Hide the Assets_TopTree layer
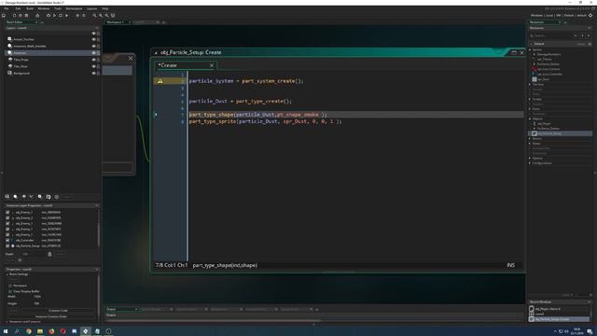 tap(93, 39)
